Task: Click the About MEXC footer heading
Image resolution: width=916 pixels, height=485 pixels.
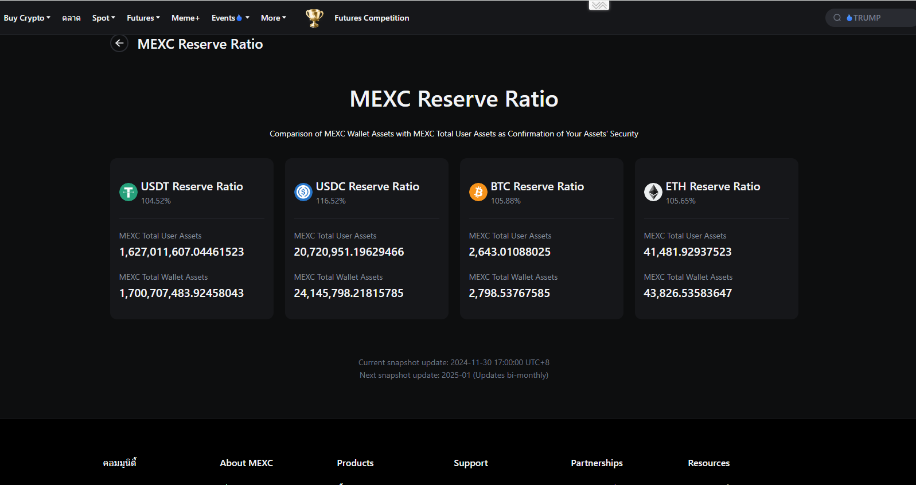Action: 247,463
